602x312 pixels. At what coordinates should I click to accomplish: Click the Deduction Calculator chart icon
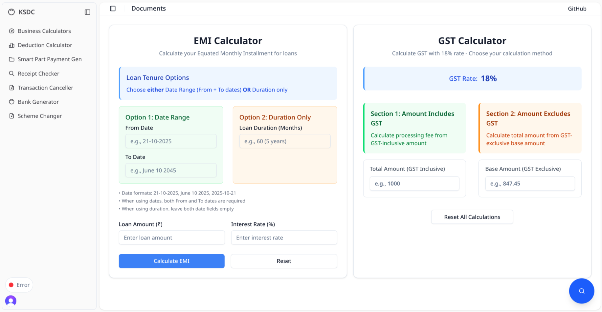coord(11,45)
